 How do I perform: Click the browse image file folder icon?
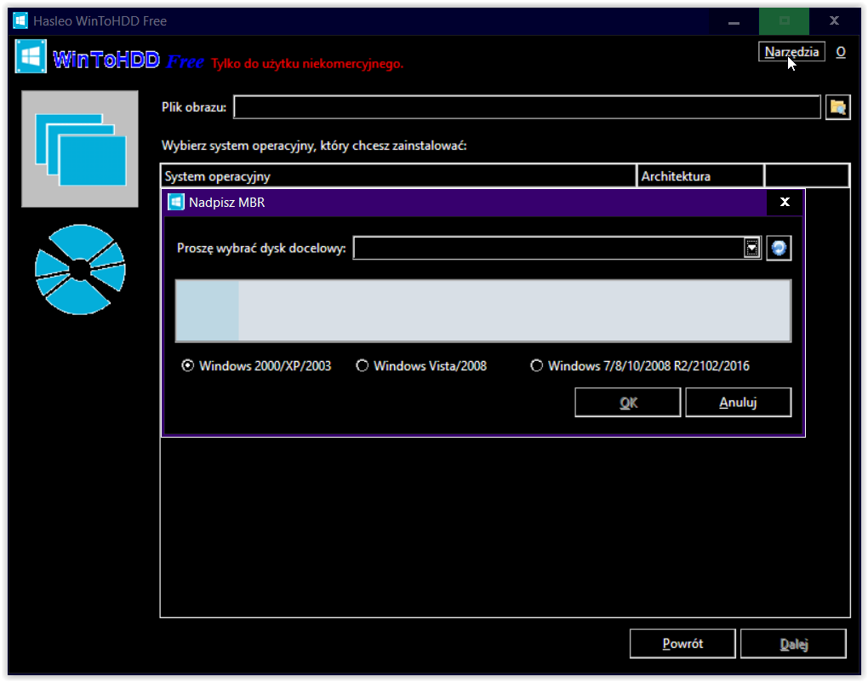tap(837, 107)
